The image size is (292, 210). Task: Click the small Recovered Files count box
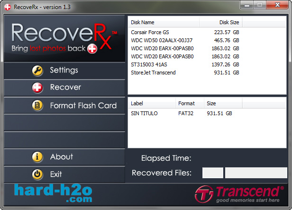click(213, 173)
